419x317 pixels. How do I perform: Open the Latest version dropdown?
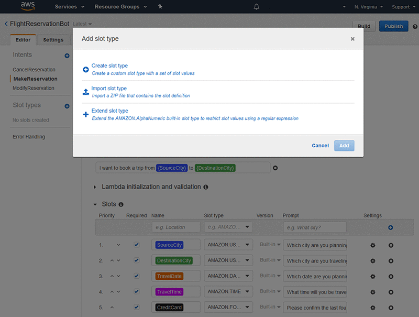point(82,24)
